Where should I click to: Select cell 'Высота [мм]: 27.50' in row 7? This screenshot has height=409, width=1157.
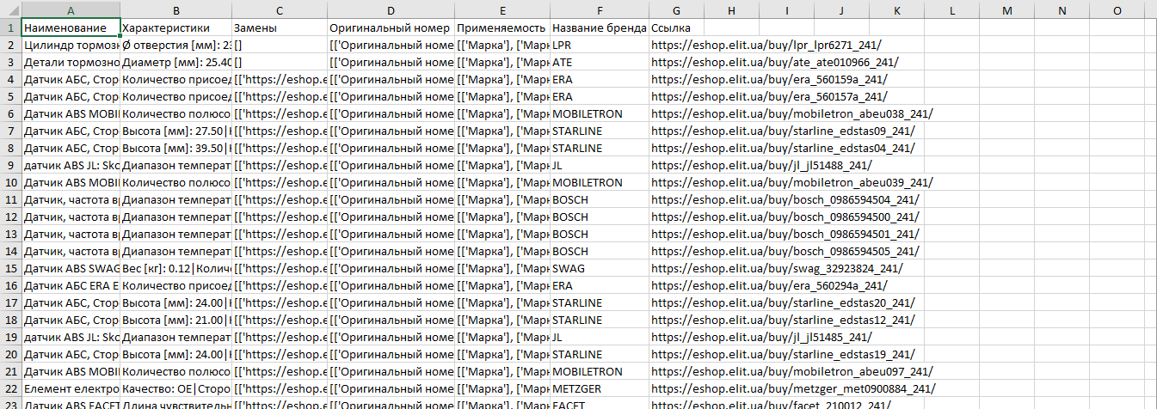[x=176, y=131]
